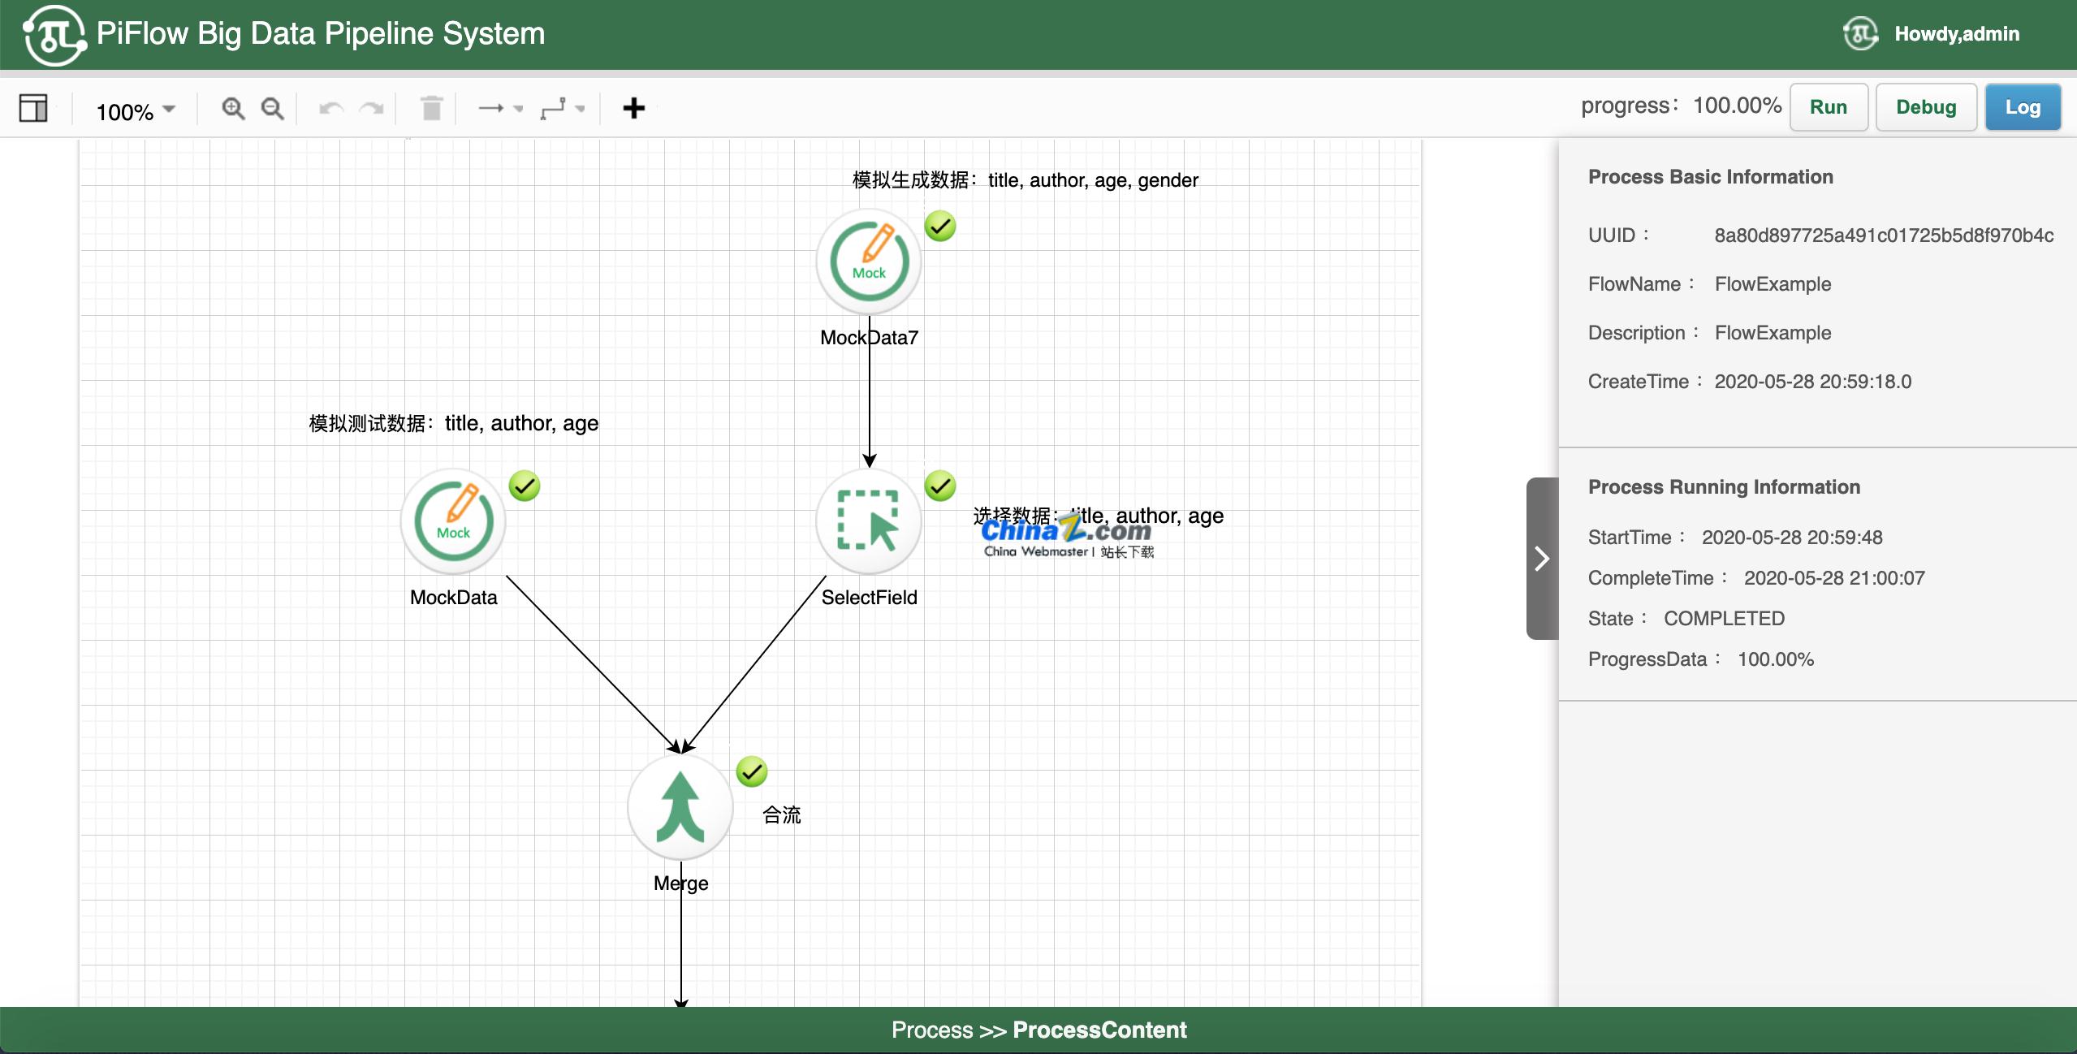Click the undo arrow icon

331,108
